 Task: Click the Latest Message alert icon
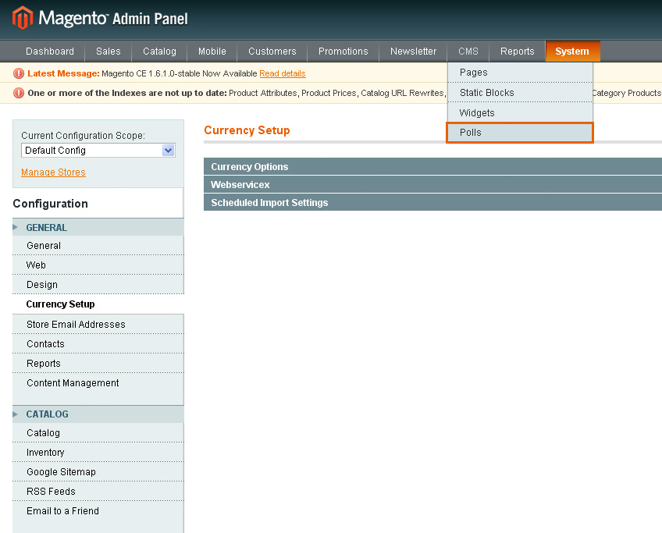(19, 73)
